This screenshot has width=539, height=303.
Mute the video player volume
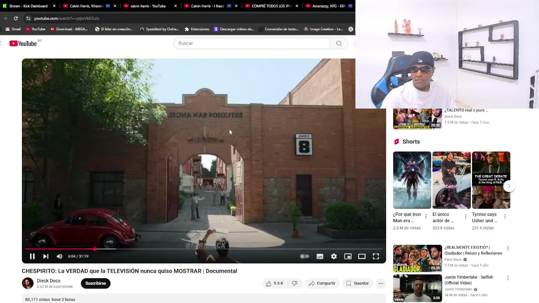pyautogui.click(x=59, y=256)
